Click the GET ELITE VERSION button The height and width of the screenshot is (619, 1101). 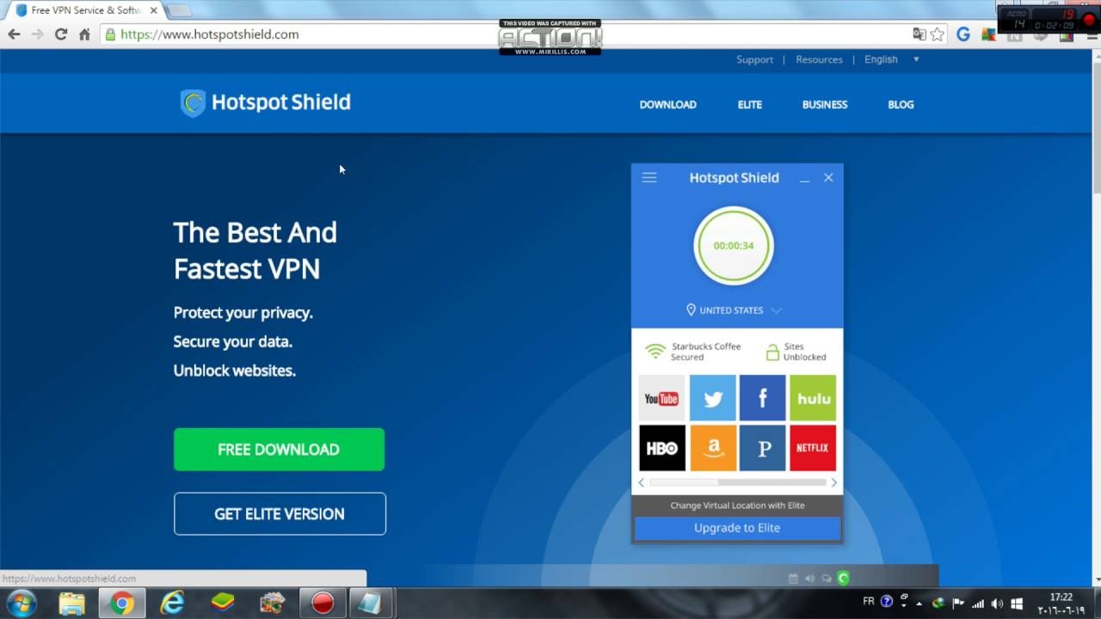click(x=280, y=514)
